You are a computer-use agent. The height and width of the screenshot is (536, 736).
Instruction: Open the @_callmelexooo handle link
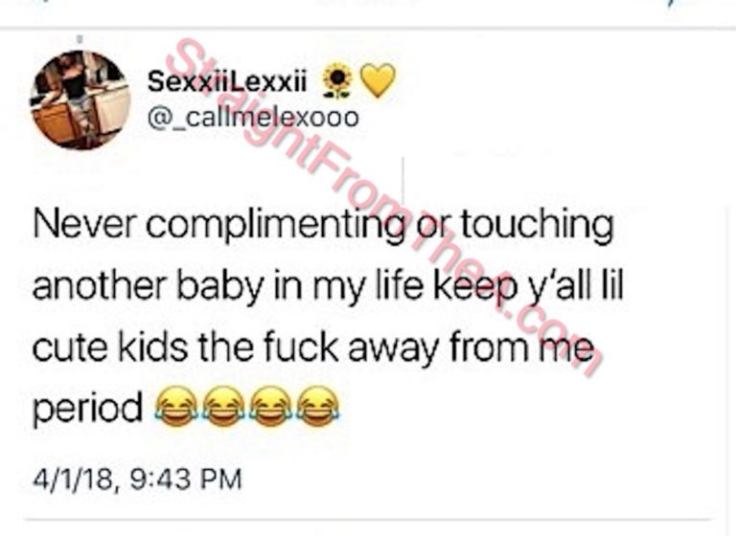(253, 117)
